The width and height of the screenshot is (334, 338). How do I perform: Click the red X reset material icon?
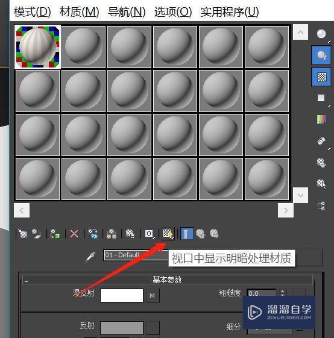click(x=74, y=234)
